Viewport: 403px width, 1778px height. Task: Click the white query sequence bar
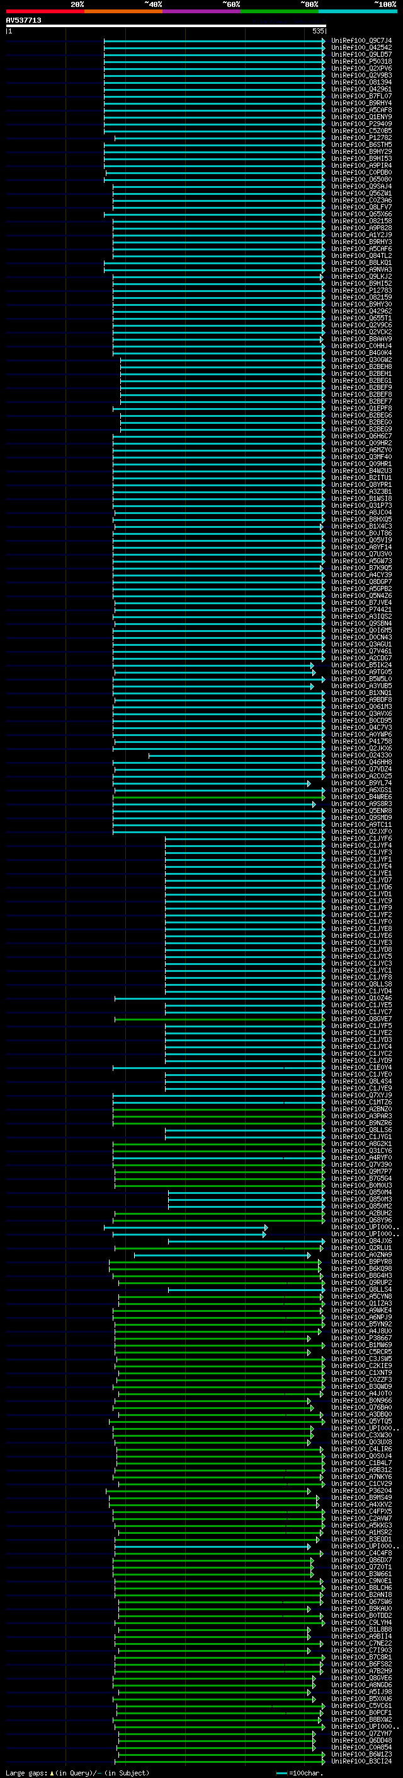click(166, 25)
